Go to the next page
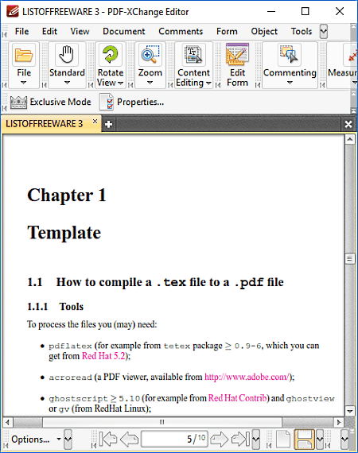358x453 pixels. [219, 439]
